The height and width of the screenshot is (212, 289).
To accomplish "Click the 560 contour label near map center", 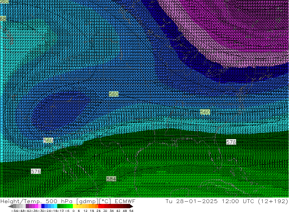I will tap(114, 94).
